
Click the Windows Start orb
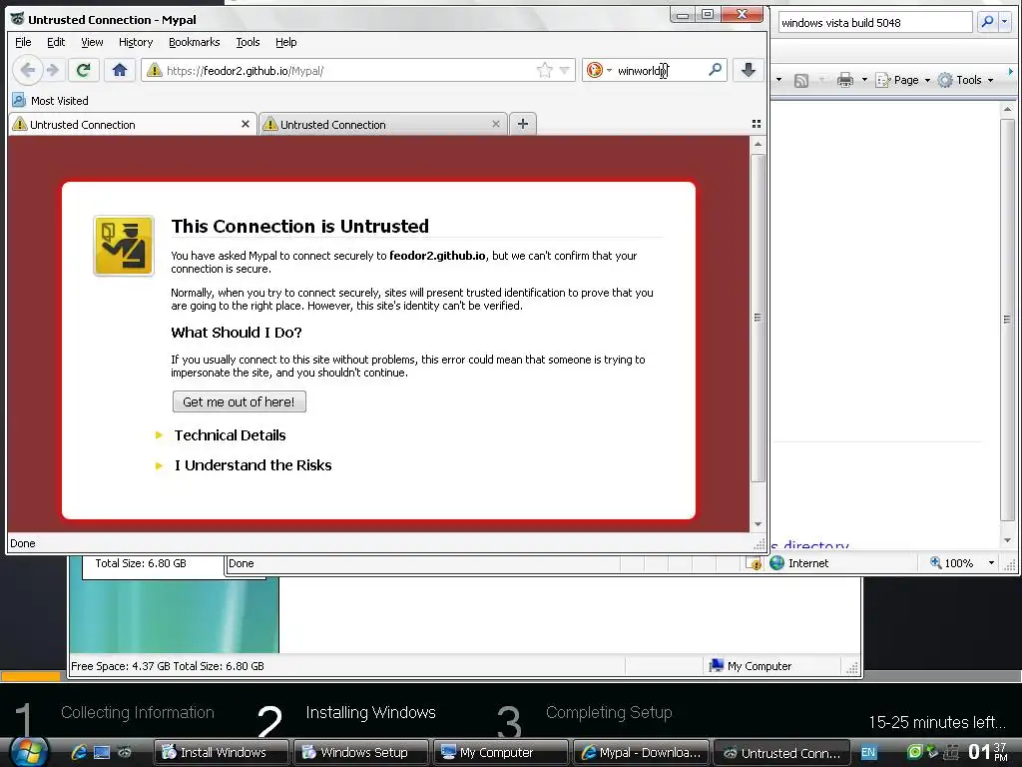pos(28,751)
